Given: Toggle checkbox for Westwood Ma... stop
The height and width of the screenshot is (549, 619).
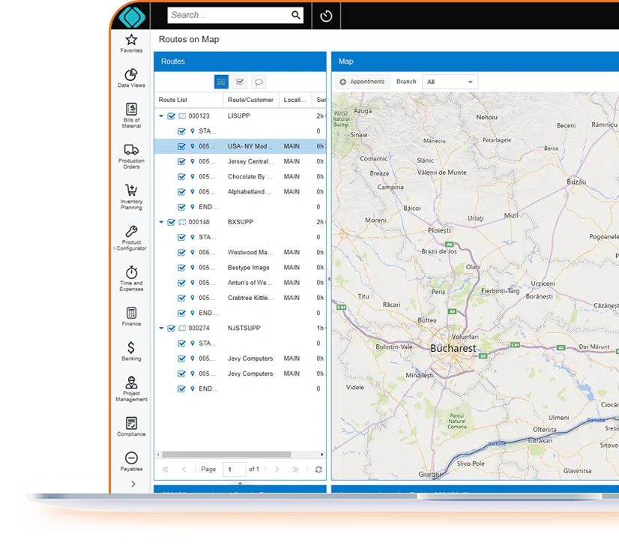Looking at the screenshot, I should (x=181, y=253).
